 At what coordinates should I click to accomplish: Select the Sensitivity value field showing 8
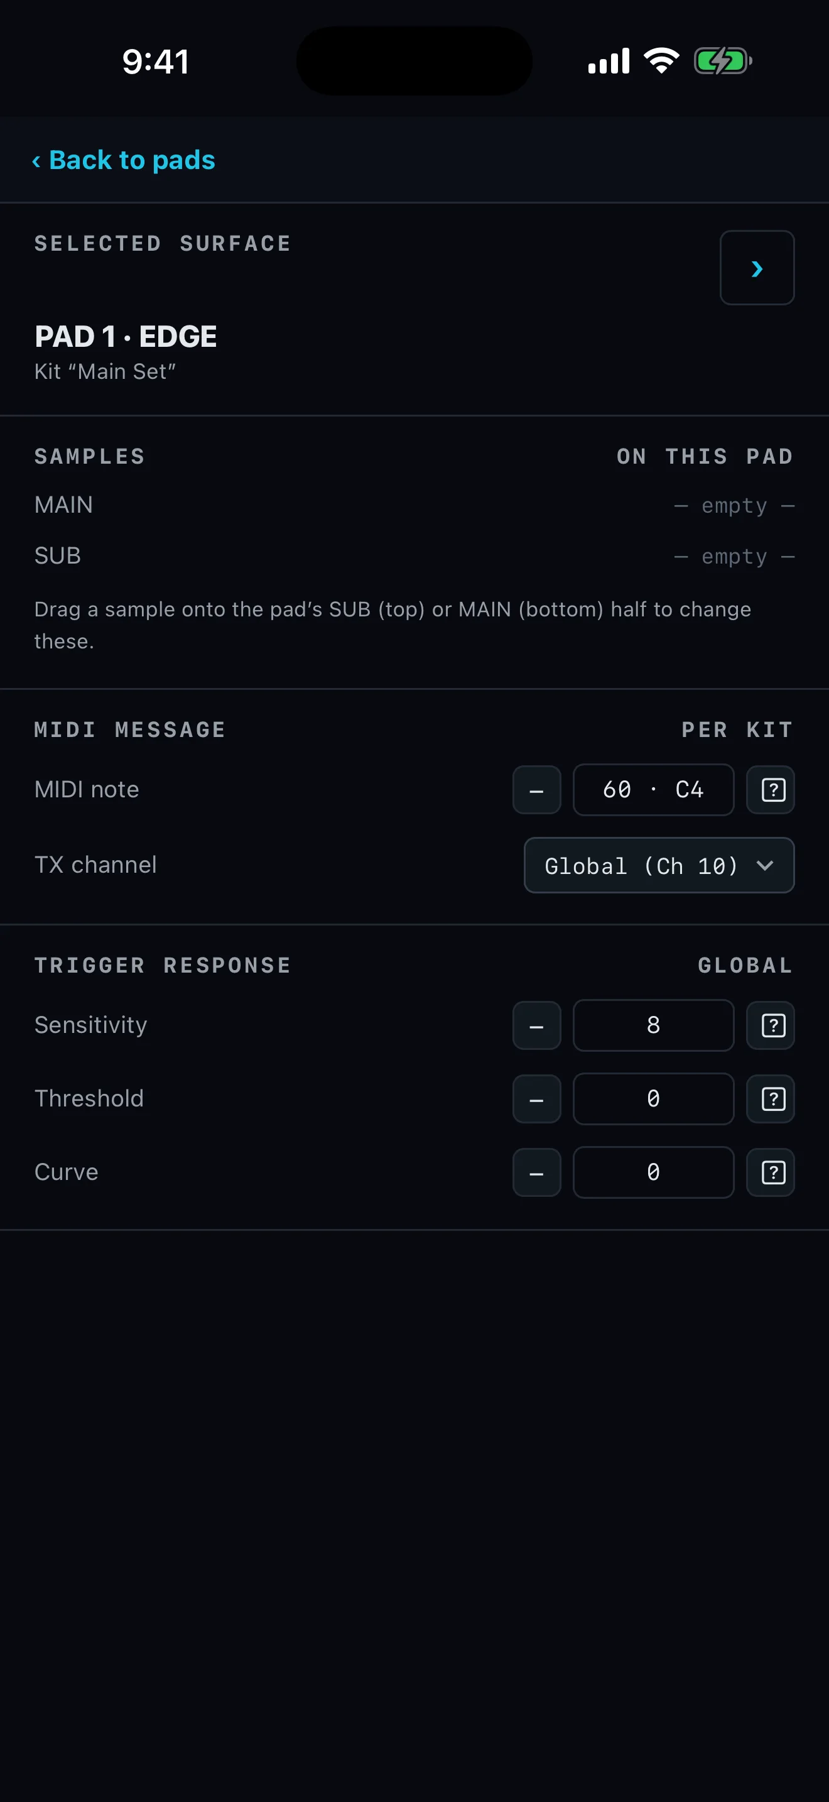coord(654,1025)
